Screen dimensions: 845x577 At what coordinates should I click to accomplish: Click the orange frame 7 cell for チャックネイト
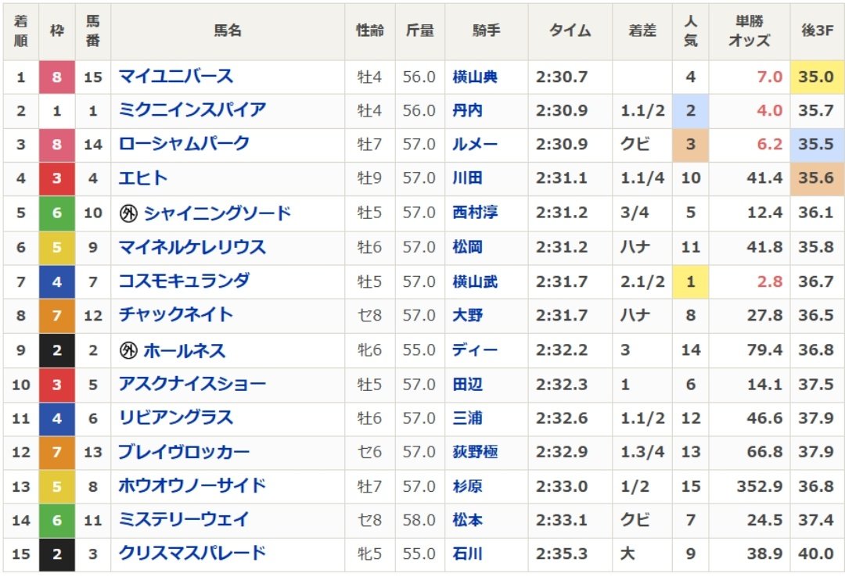[57, 316]
